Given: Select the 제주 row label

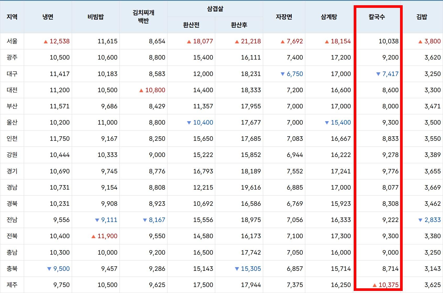Looking at the screenshot, I should [x=12, y=285].
